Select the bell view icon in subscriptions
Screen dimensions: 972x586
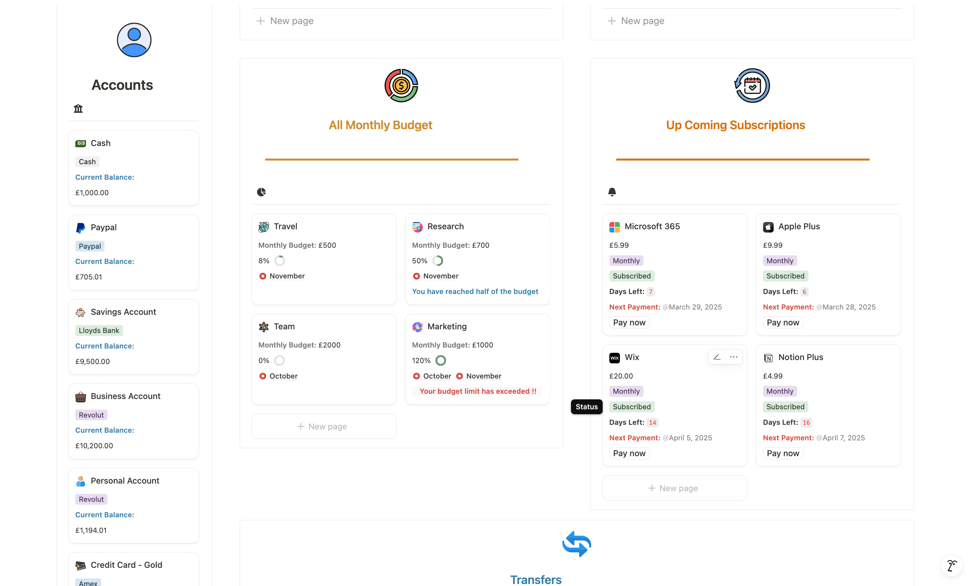(612, 192)
